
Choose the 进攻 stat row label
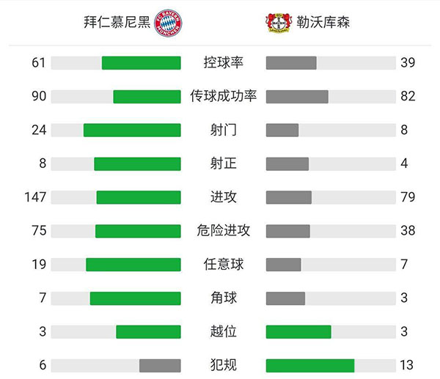(x=223, y=197)
